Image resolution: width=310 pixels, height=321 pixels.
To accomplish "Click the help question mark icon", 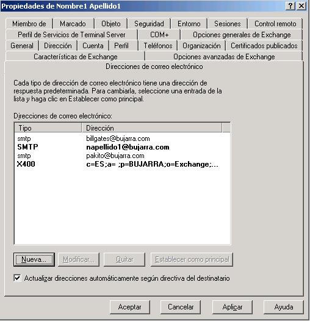I will pos(290,6).
